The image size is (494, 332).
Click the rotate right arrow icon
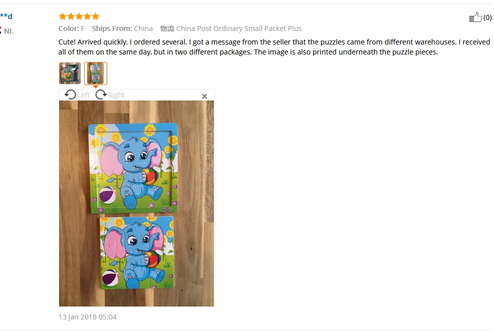coord(101,94)
